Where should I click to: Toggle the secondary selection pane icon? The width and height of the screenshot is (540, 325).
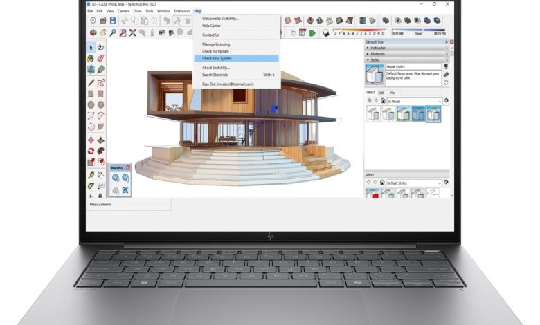pos(446,66)
